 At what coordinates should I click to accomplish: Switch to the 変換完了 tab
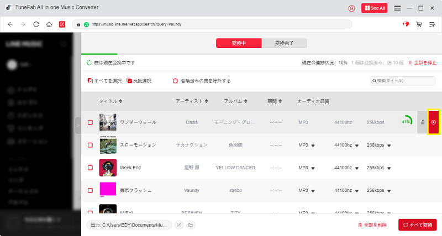(284, 44)
